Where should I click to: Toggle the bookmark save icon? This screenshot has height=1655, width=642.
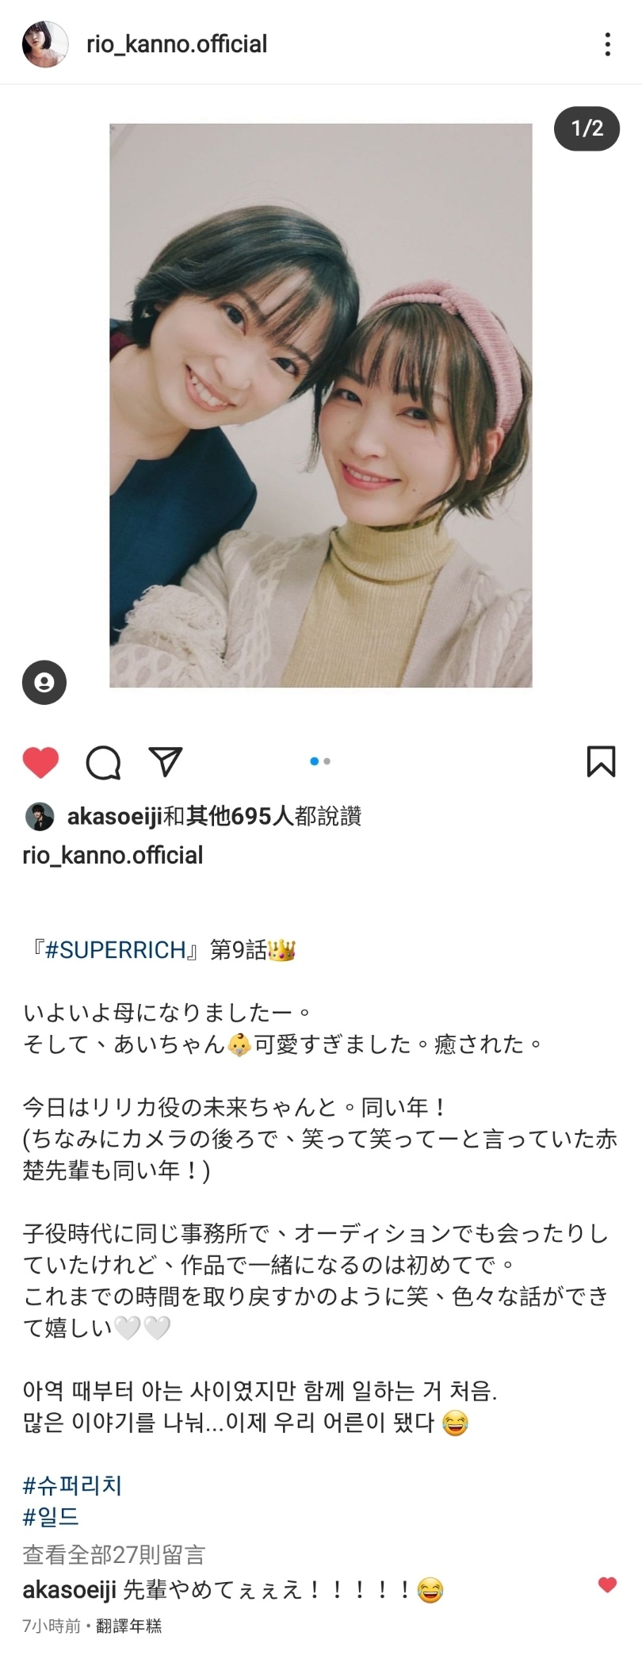(601, 761)
